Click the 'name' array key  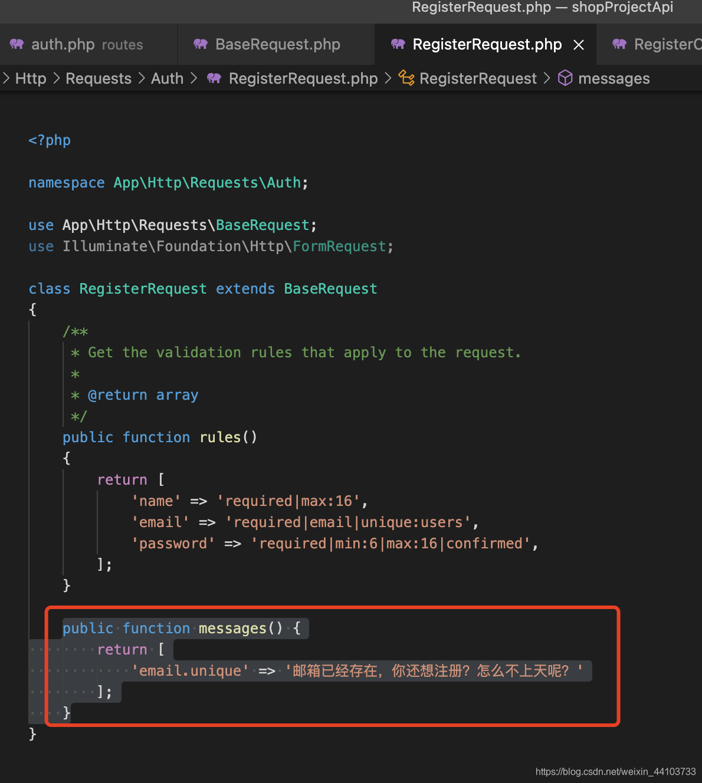coord(156,501)
